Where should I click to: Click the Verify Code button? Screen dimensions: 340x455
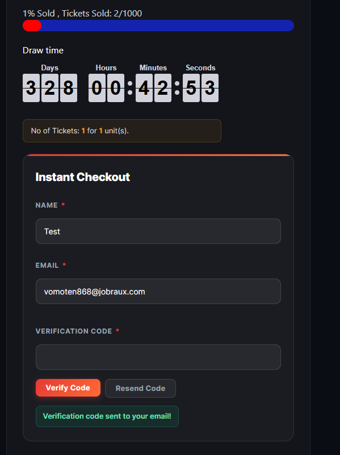[x=68, y=387]
